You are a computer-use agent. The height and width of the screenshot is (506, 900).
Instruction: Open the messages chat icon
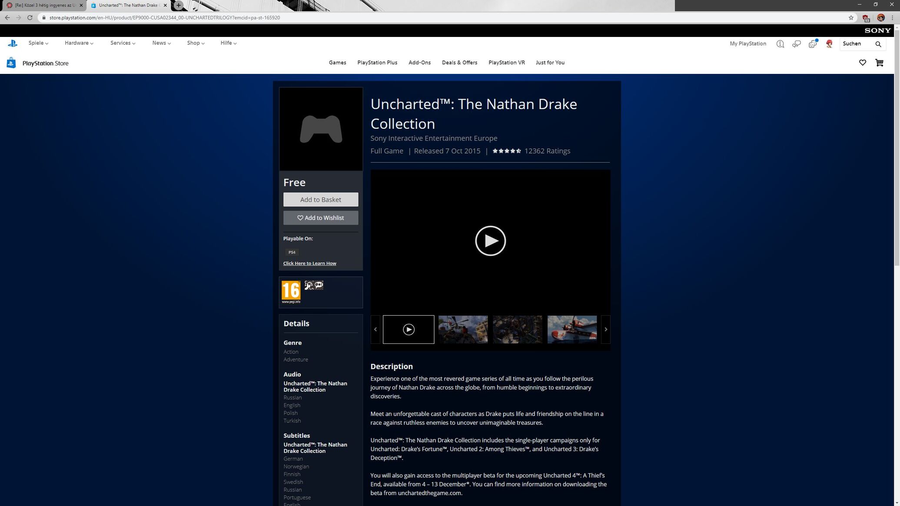click(796, 44)
